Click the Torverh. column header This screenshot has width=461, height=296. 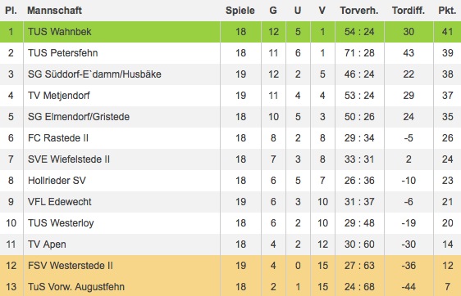[359, 11]
